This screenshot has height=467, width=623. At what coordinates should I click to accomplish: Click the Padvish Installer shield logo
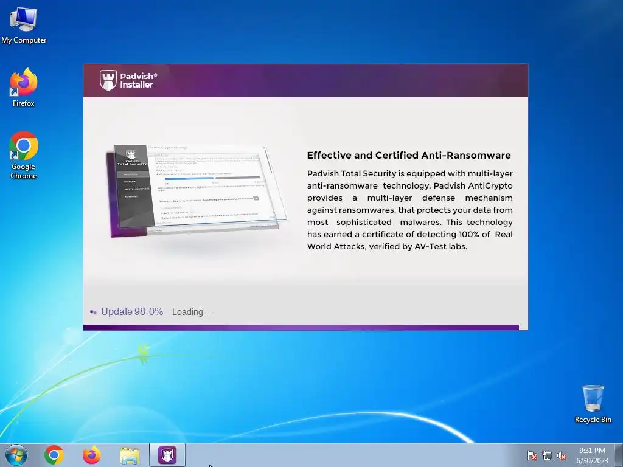point(108,80)
